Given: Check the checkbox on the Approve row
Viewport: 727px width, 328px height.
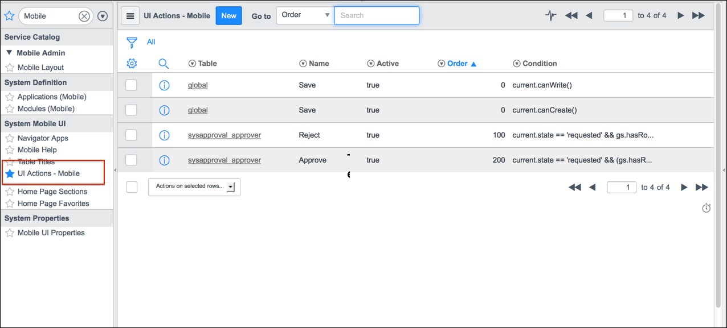Looking at the screenshot, I should (132, 160).
